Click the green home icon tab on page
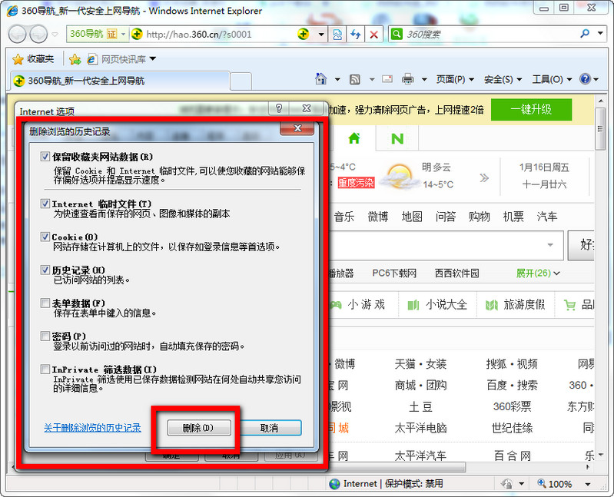 tap(354, 138)
